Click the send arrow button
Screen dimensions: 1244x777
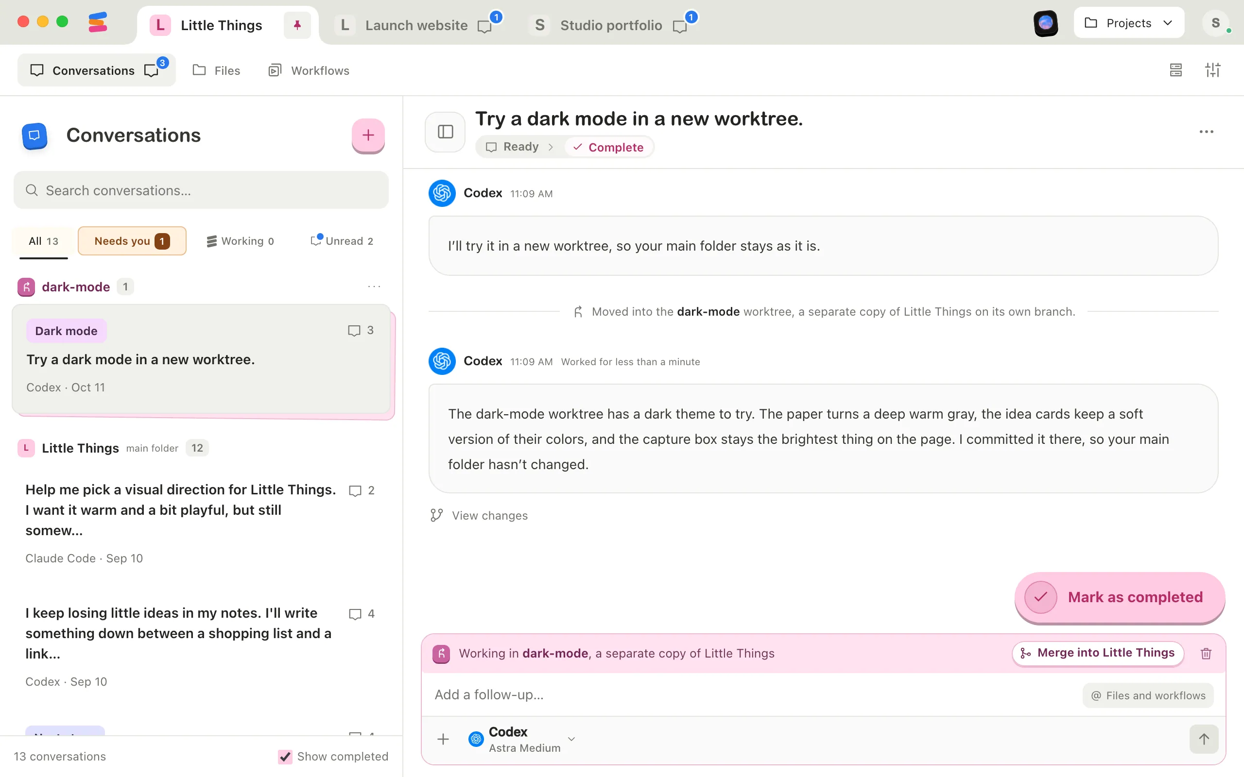[1204, 739]
